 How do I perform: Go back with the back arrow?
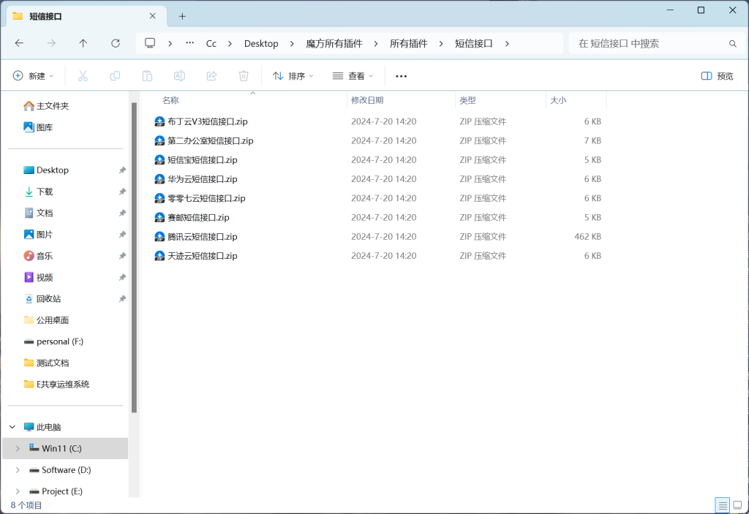[x=20, y=43]
